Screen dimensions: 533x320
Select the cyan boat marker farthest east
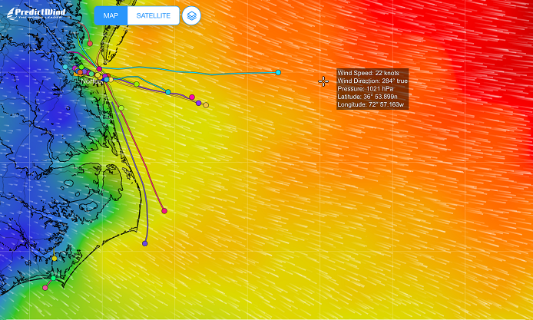[x=278, y=72]
